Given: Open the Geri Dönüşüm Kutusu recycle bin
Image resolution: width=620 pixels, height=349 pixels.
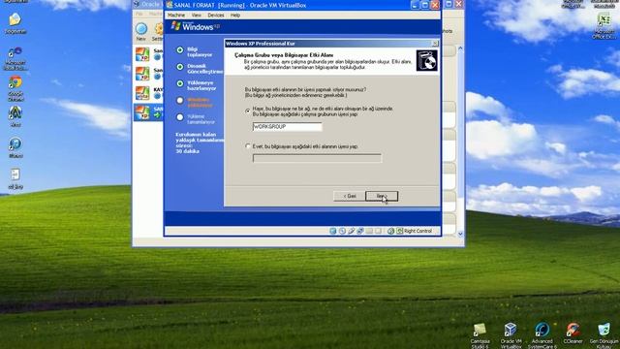Looking at the screenshot, I should pos(604,335).
